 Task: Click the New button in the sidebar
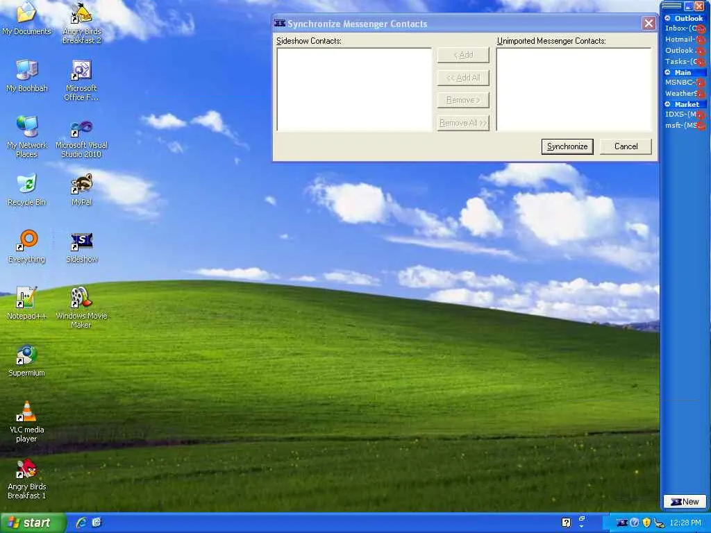click(x=685, y=502)
